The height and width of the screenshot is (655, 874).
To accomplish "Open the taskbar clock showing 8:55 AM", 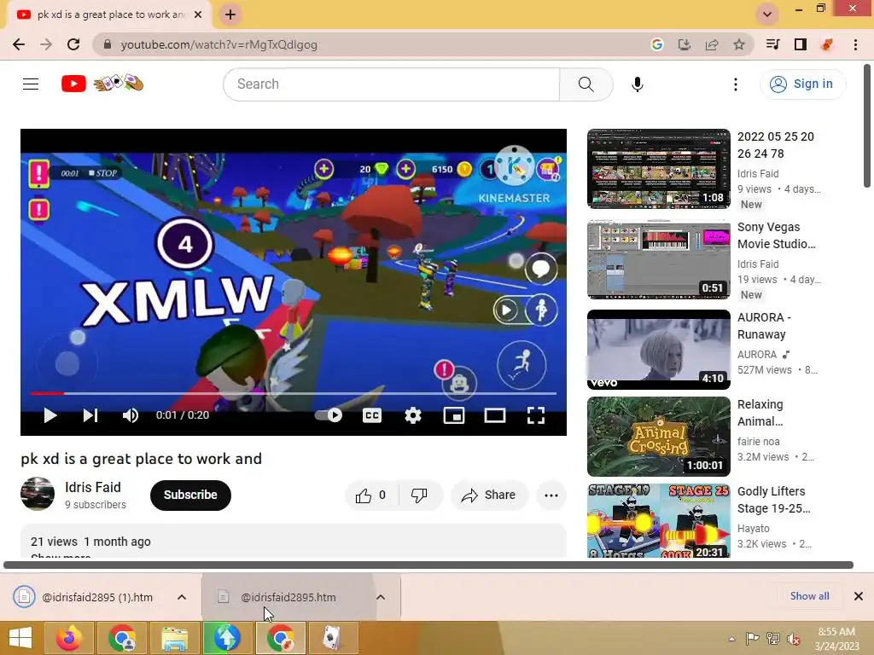I will (x=836, y=639).
